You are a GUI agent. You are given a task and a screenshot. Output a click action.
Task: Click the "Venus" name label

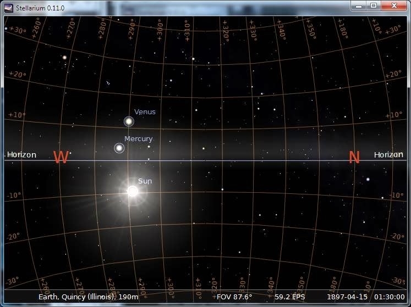[145, 111]
